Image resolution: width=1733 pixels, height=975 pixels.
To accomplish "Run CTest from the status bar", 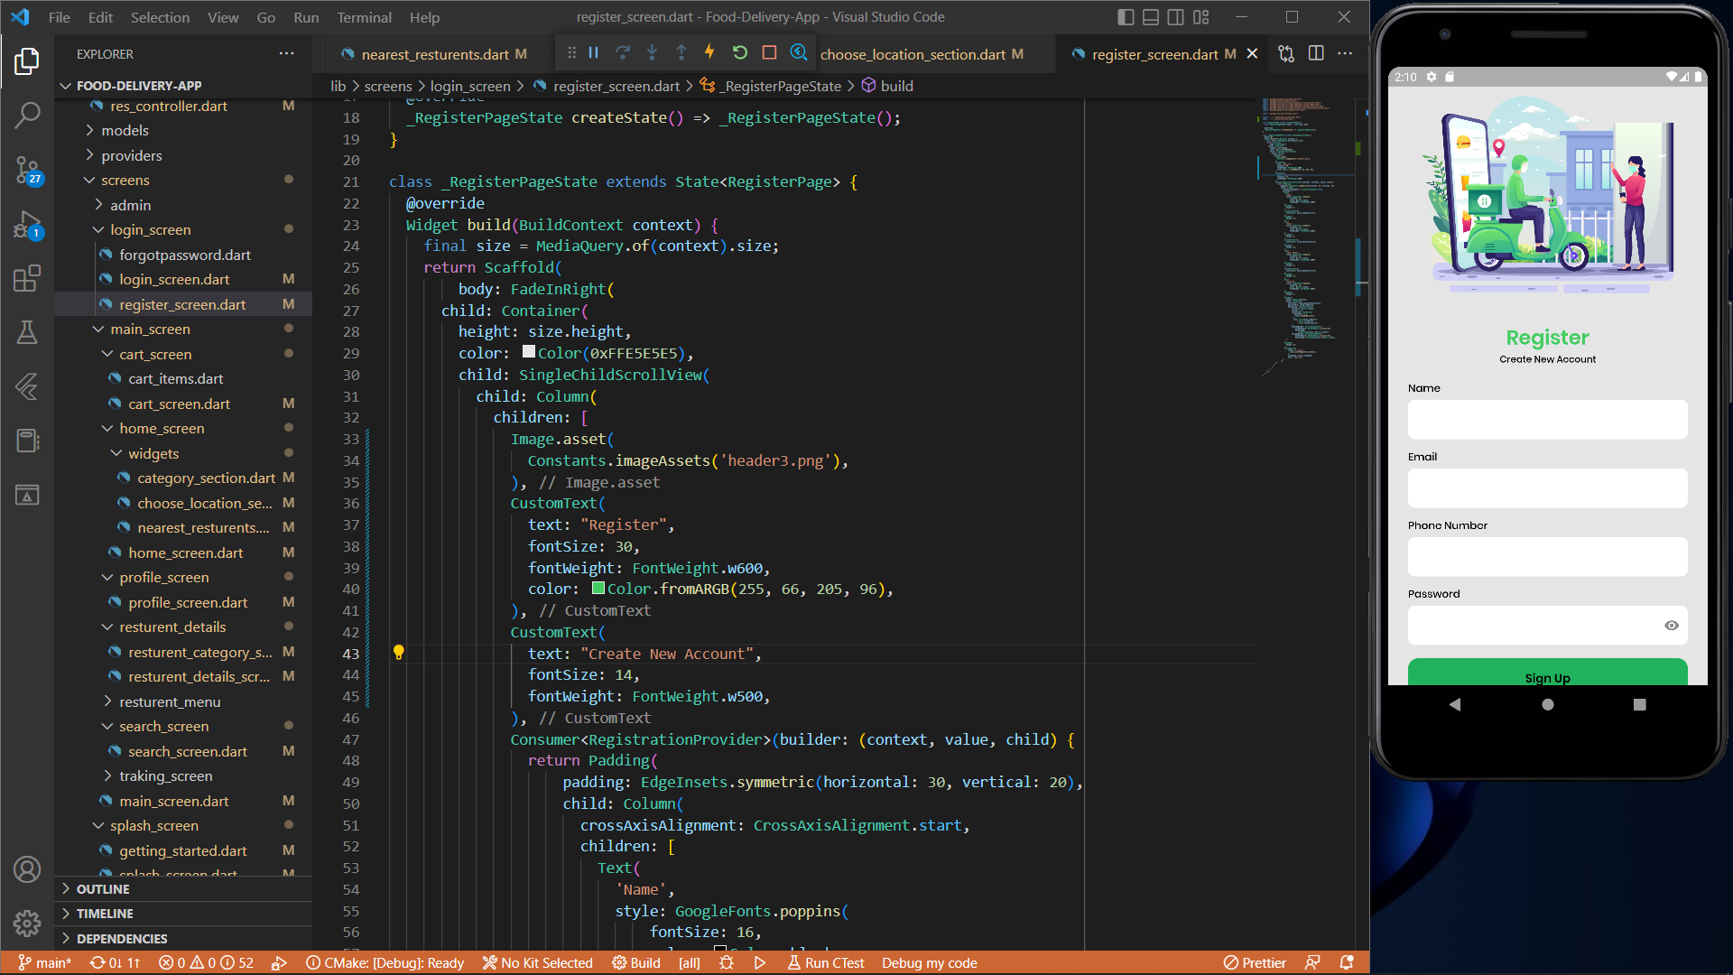I will [x=825, y=962].
